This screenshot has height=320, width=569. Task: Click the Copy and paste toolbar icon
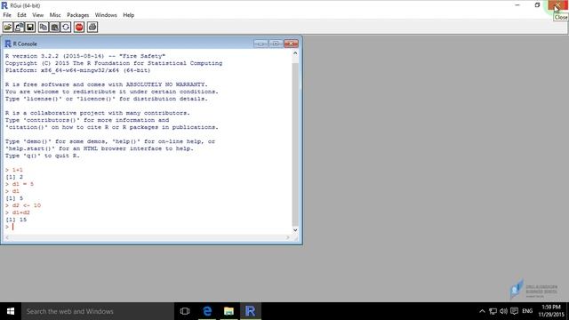66,28
